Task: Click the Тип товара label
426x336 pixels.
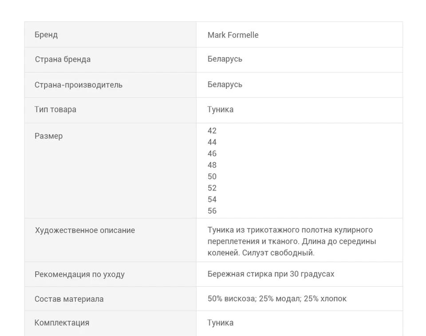Action: [55, 110]
